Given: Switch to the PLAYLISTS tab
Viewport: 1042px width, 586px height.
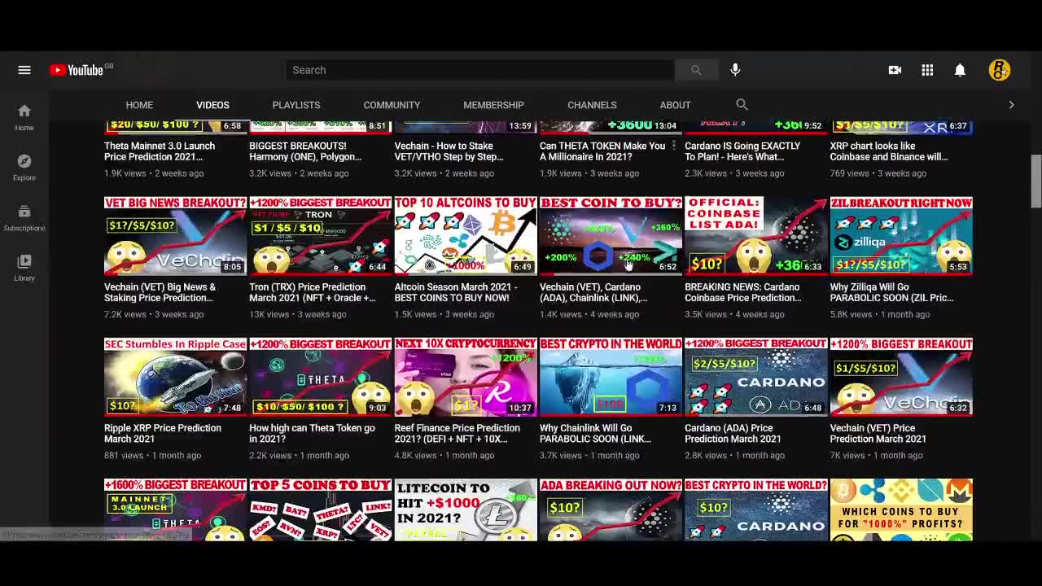Looking at the screenshot, I should click(x=296, y=105).
